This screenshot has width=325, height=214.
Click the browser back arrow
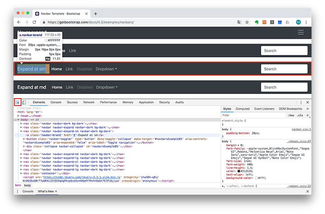click(x=19, y=22)
